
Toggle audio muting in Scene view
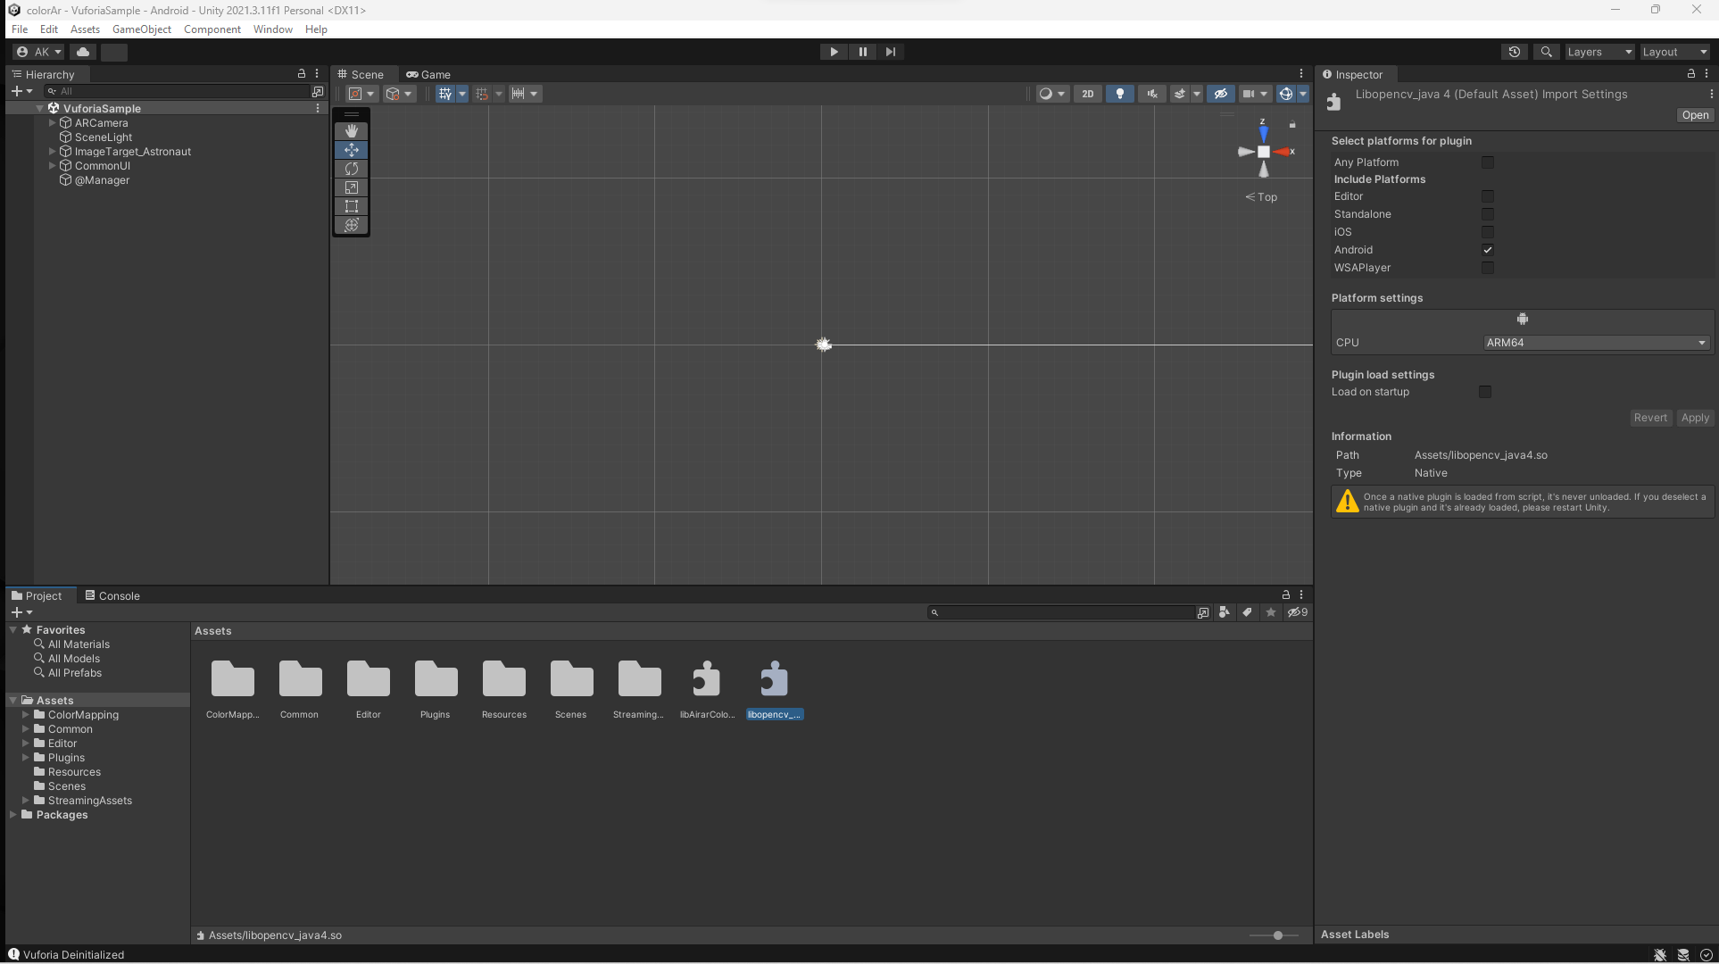[1151, 94]
